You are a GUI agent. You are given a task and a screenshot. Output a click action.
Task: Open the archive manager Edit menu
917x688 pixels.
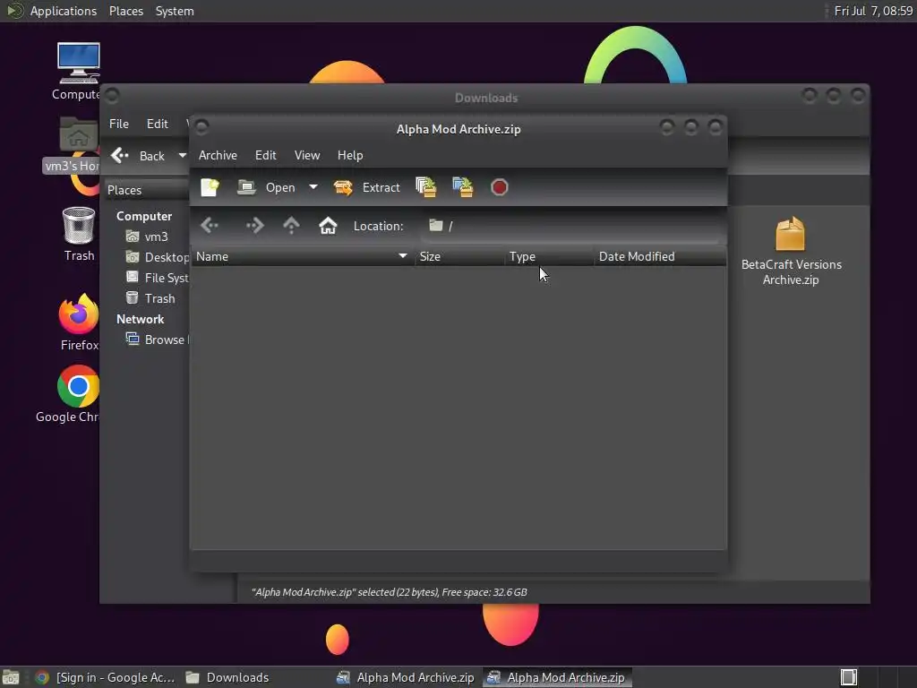[x=265, y=155]
